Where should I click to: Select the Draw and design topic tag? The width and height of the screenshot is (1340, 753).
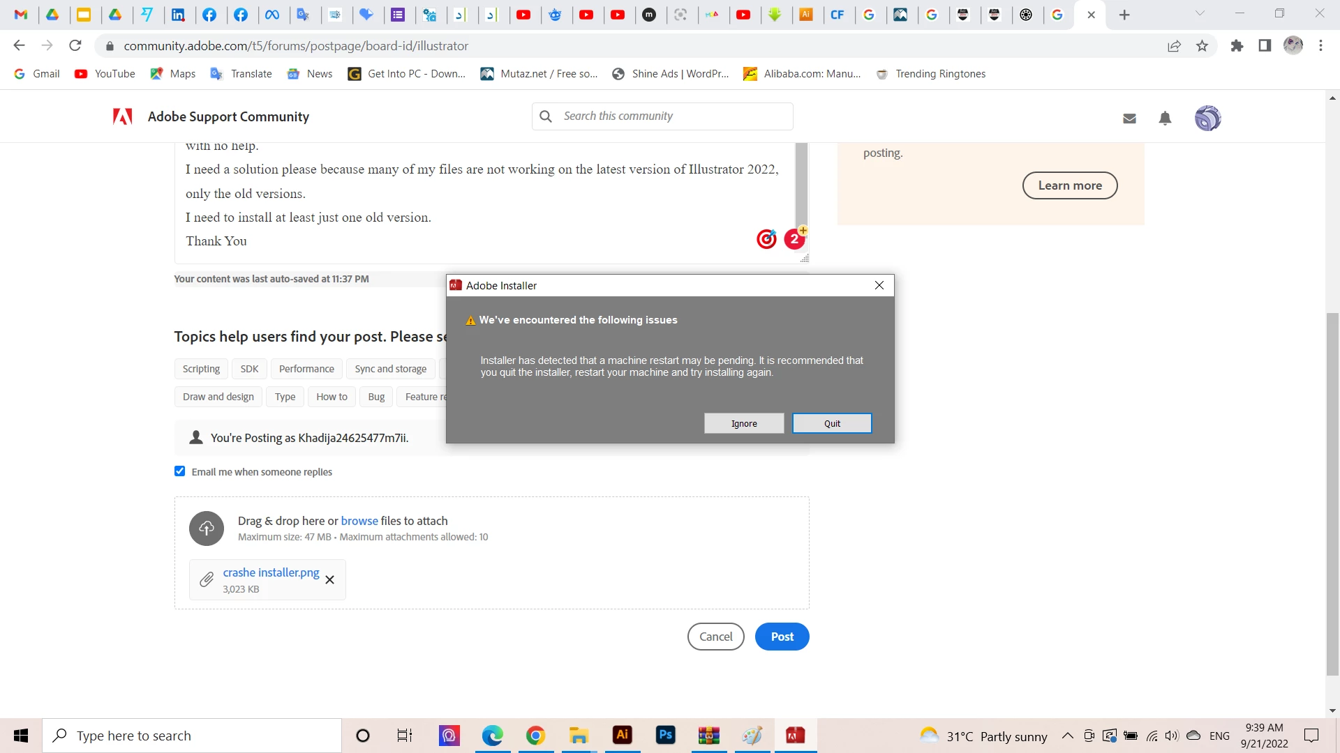218,397
